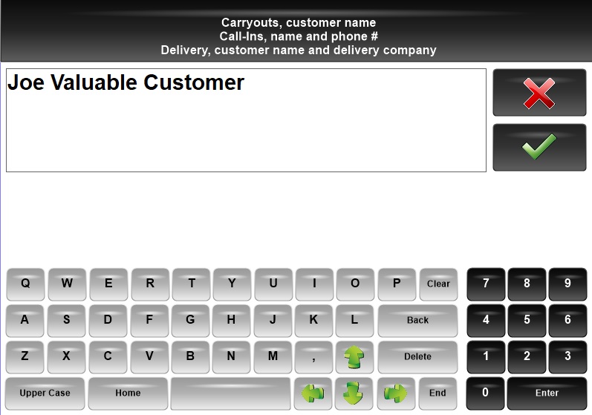Screen dimensions: 592x415
Task: Tap the U key
Action: click(x=274, y=284)
